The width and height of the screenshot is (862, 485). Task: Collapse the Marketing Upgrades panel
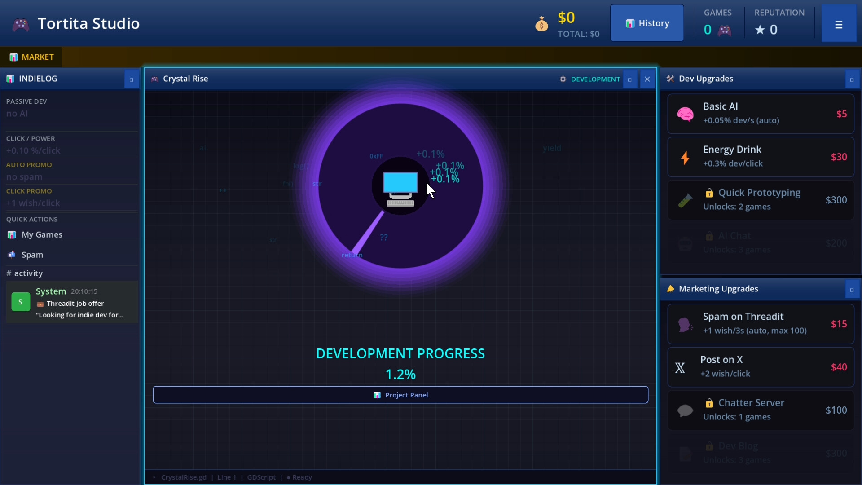coord(852,290)
